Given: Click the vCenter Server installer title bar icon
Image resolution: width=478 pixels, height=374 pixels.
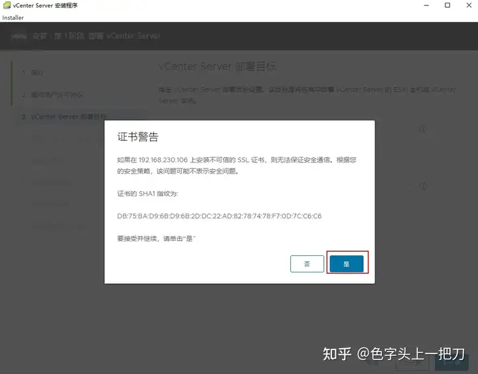Looking at the screenshot, I should click(x=7, y=5).
